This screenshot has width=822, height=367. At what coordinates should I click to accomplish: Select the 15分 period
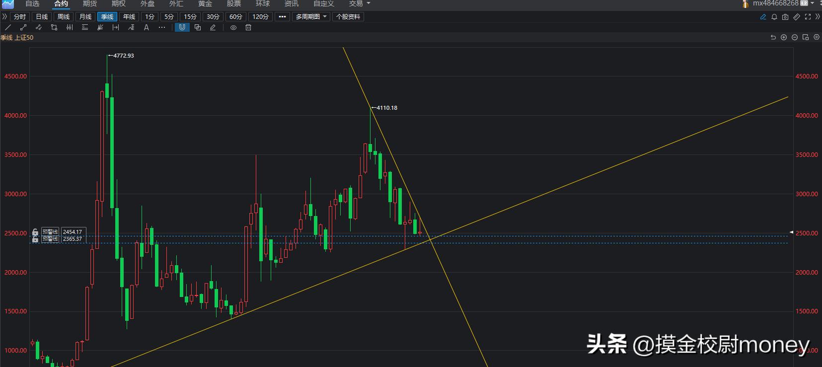pyautogui.click(x=190, y=17)
